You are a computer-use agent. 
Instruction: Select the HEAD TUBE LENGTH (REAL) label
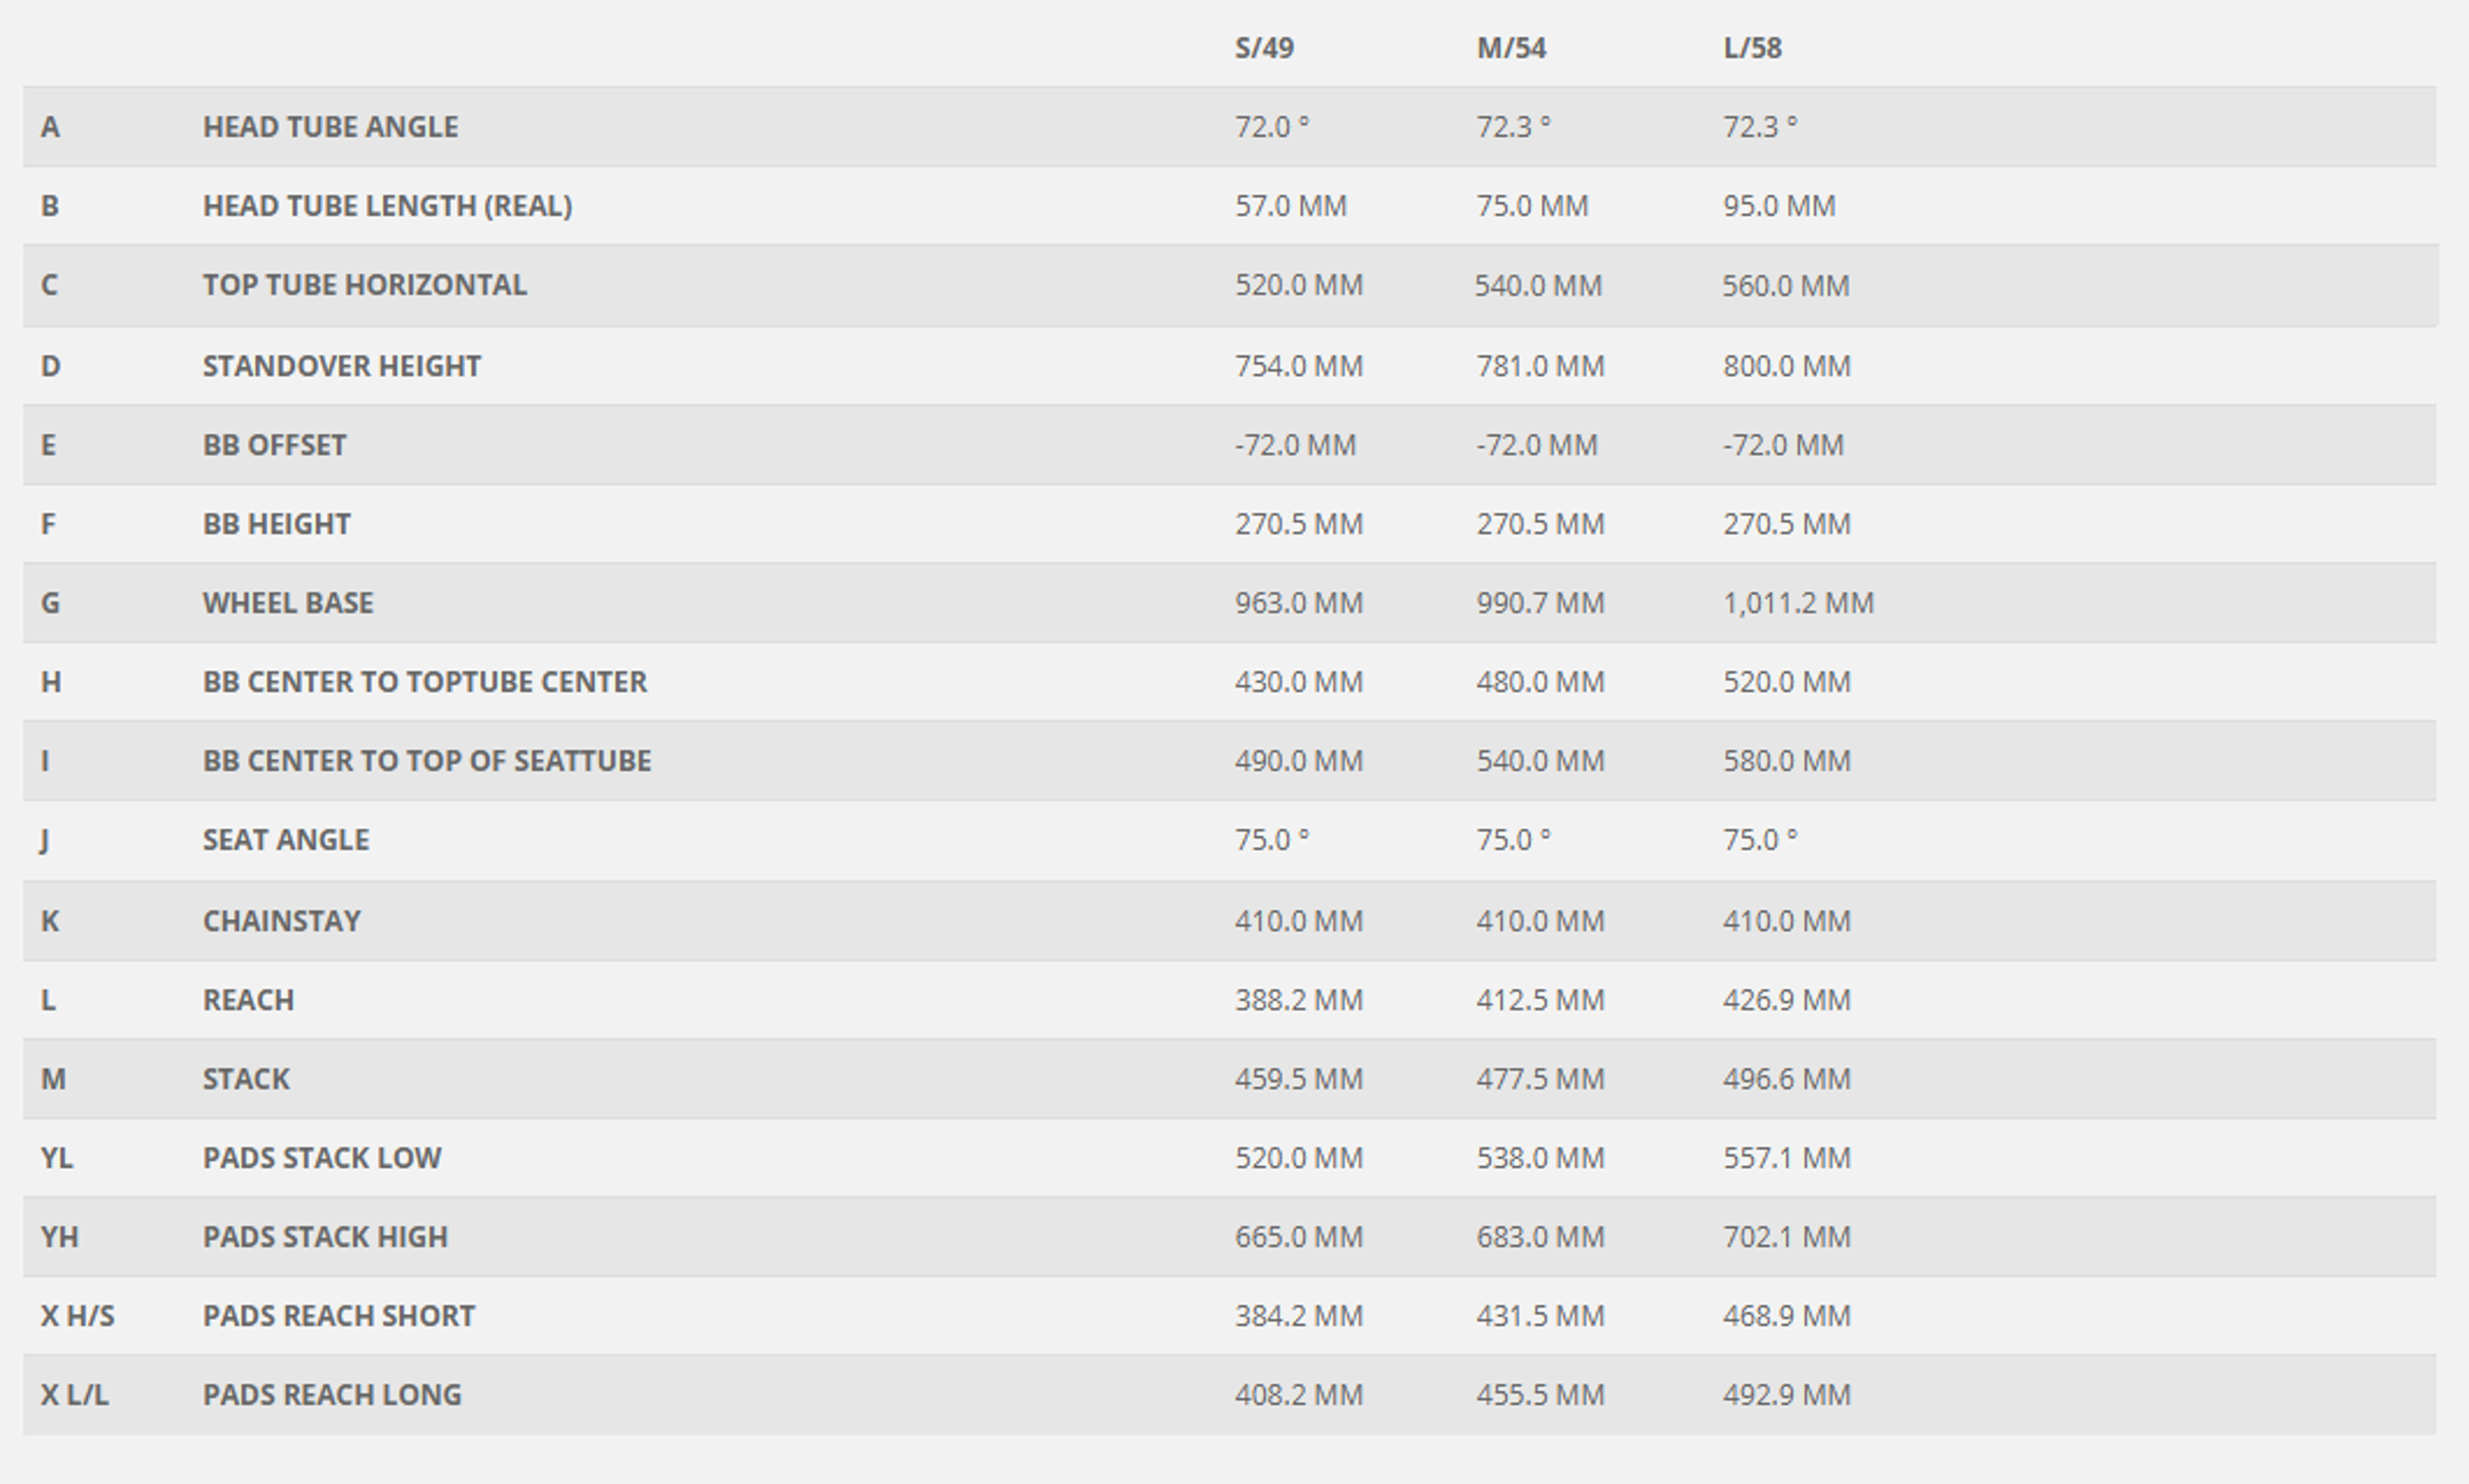click(x=387, y=206)
